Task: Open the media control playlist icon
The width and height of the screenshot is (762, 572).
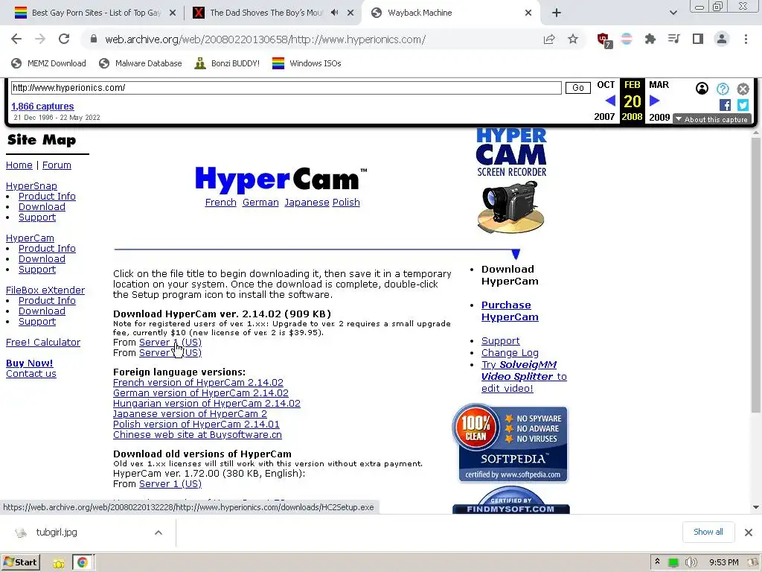Action: click(674, 39)
